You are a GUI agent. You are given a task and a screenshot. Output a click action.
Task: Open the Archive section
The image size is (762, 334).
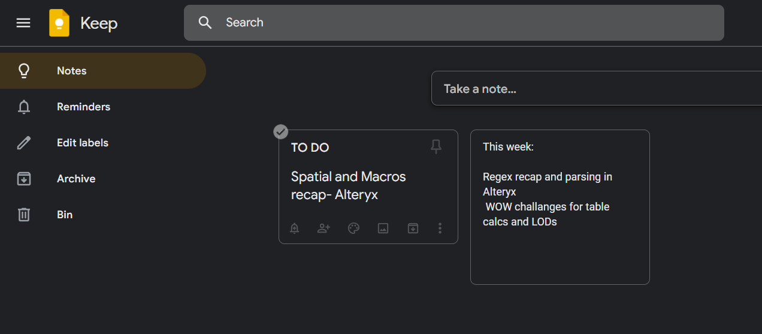pos(76,179)
